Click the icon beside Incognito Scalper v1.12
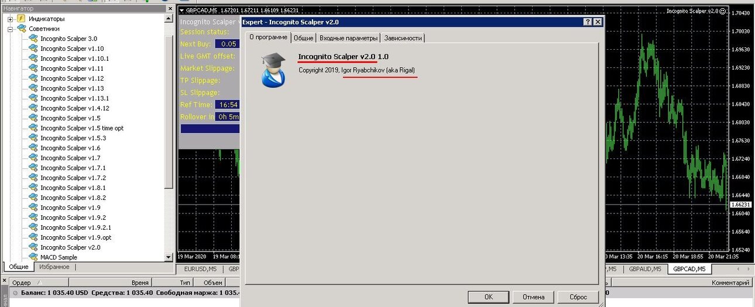The width and height of the screenshot is (755, 307). [34, 78]
